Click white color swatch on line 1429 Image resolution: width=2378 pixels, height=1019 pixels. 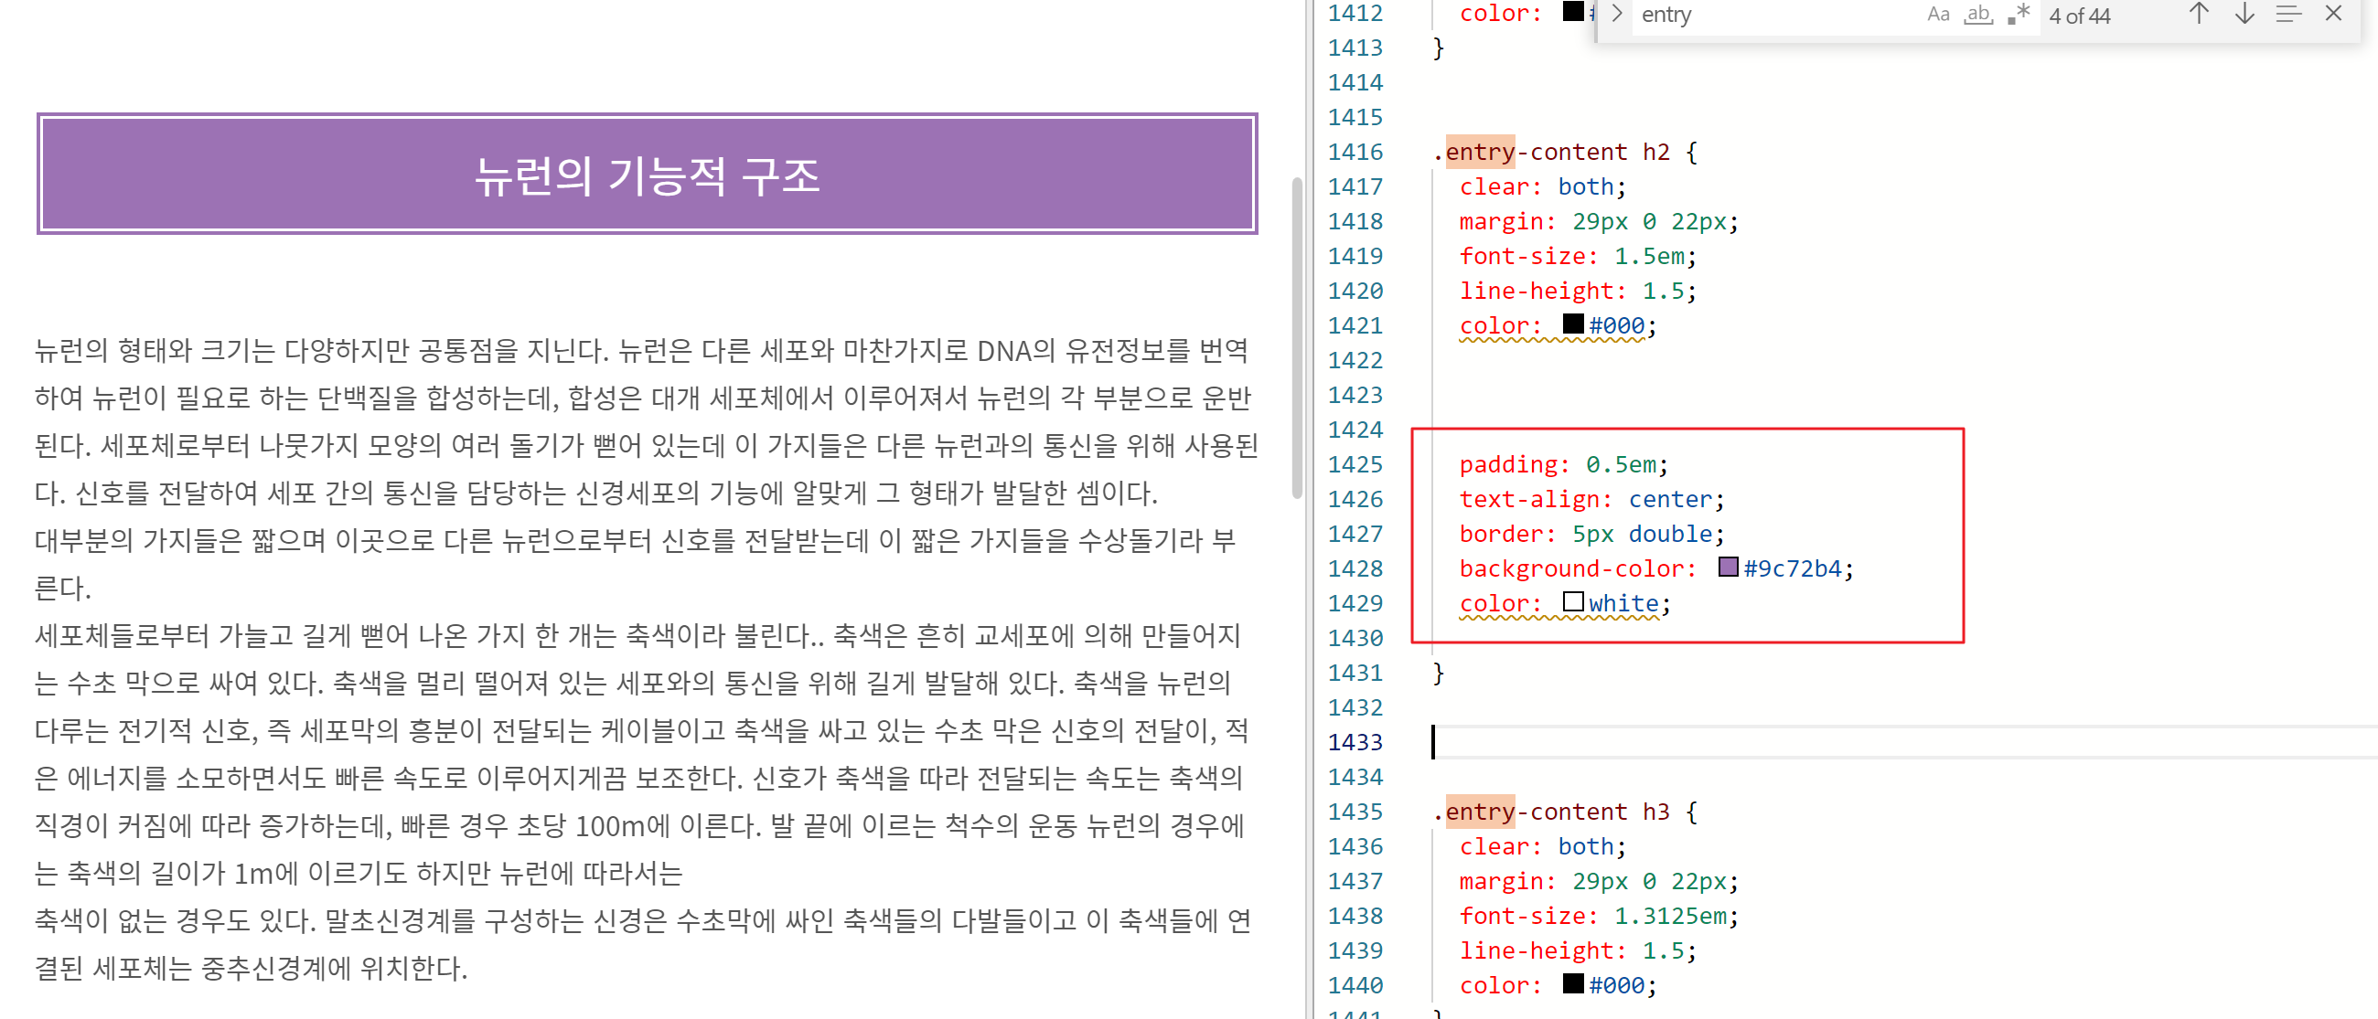(x=1573, y=602)
